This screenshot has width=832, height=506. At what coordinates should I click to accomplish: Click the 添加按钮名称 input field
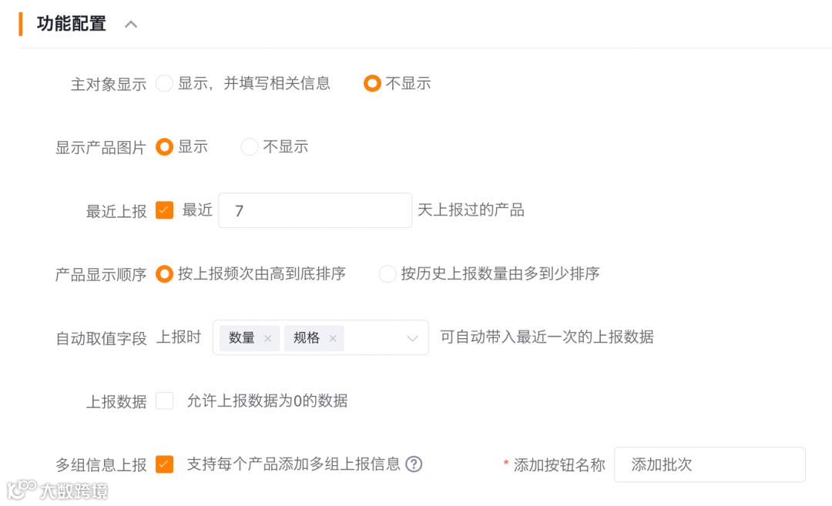pyautogui.click(x=709, y=464)
